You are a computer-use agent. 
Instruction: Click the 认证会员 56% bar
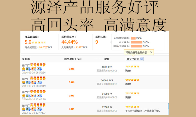coord(137,42)
